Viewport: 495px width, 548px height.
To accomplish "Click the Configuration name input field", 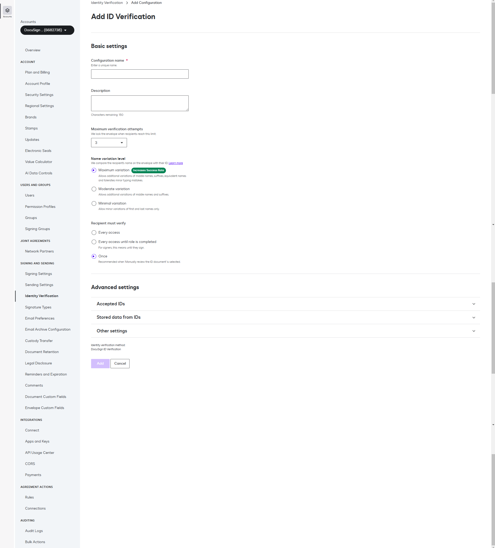I will point(140,74).
